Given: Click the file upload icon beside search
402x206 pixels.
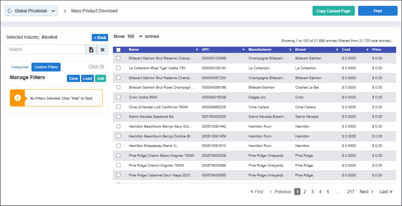Looking at the screenshot, I should click(x=91, y=50).
